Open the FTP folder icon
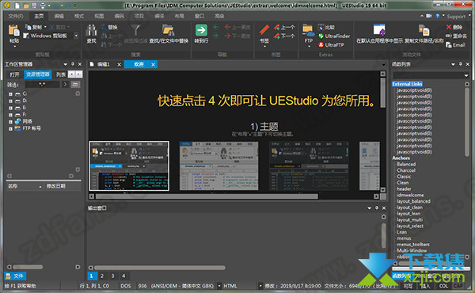The height and width of the screenshot is (293, 475). click(x=309, y=31)
